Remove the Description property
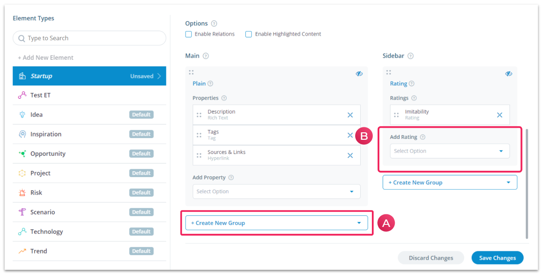The width and height of the screenshot is (542, 275). pyautogui.click(x=350, y=115)
